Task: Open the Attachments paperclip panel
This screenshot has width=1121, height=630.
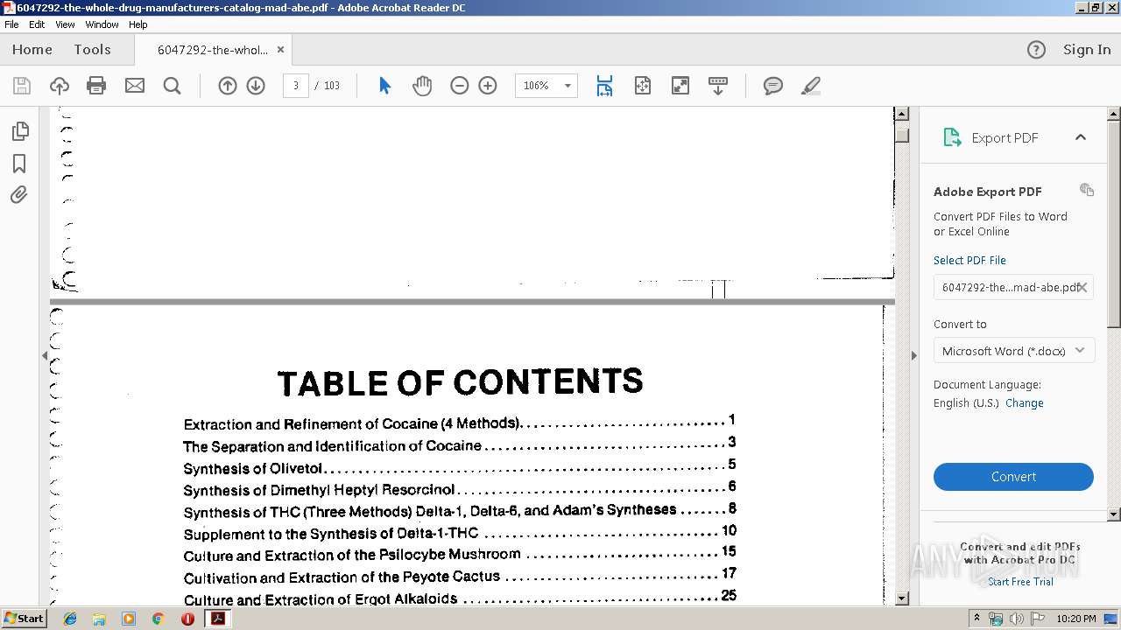Action: [19, 195]
